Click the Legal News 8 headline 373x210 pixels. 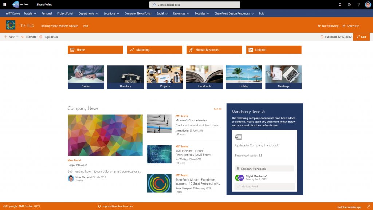tap(77, 165)
